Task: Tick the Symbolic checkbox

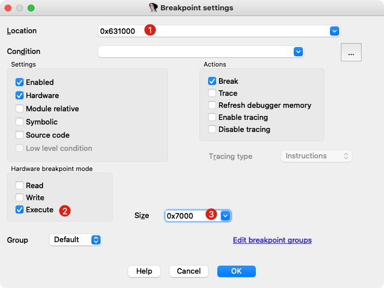Action: 20,122
